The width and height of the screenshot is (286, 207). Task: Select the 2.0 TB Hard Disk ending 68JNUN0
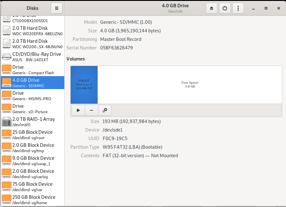33,44
